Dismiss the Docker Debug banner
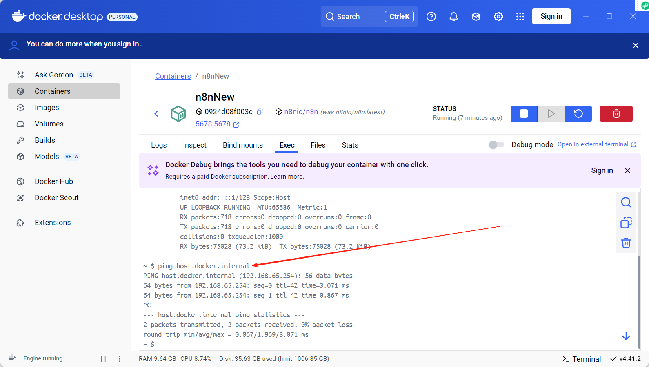Screen dimensions: 649x367 [x=628, y=170]
